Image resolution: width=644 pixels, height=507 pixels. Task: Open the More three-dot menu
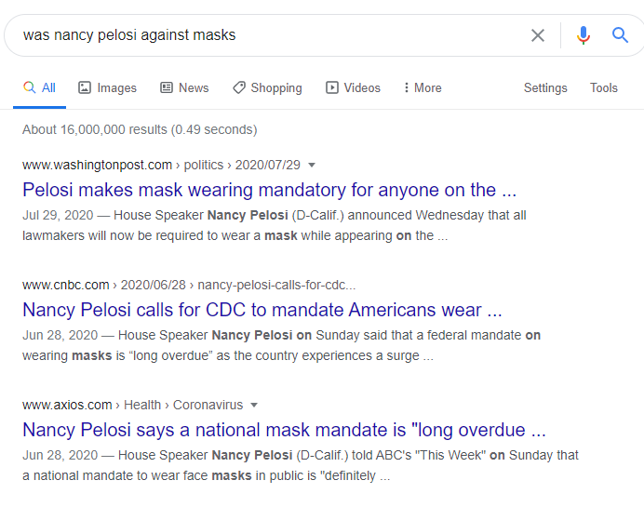(423, 87)
